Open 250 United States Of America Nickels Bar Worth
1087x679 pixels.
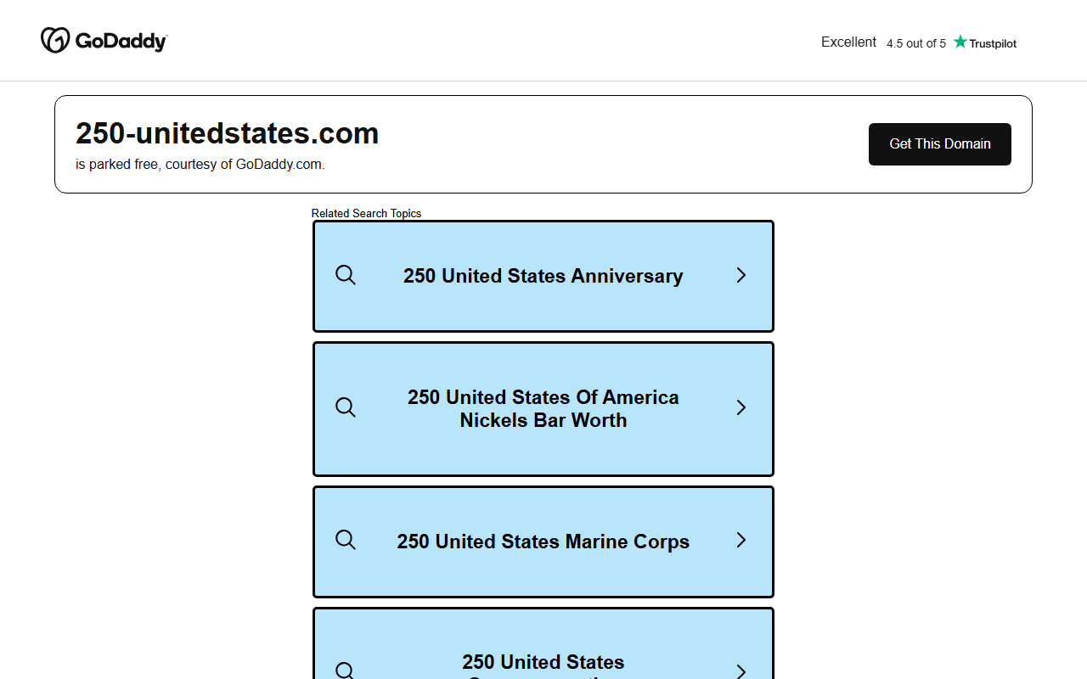click(x=543, y=409)
